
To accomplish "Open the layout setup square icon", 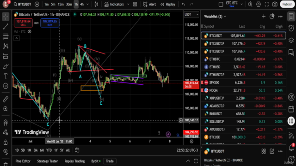I will (221, 4).
